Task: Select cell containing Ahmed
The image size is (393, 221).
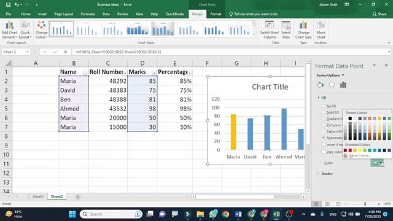Action: [x=74, y=109]
